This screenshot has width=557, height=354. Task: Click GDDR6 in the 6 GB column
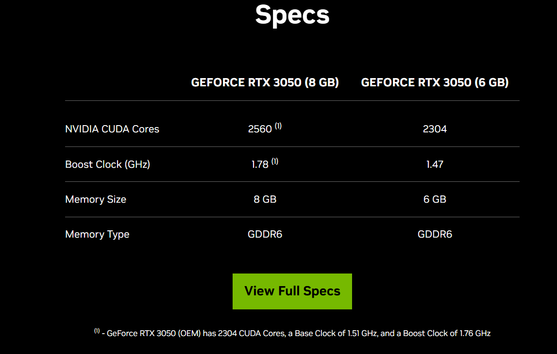point(435,234)
